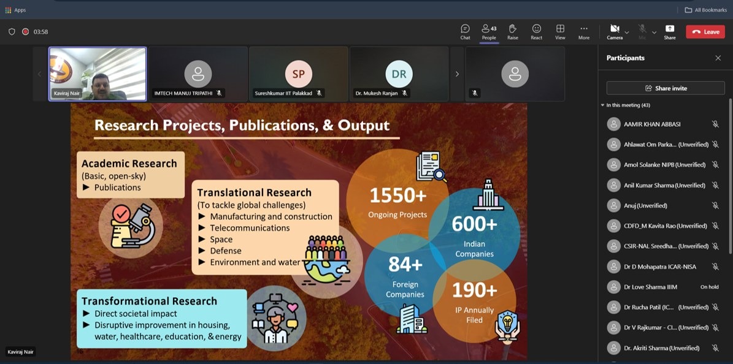The width and height of the screenshot is (733, 364).
Task: Open the Camera options dropdown arrow
Action: coord(627,32)
